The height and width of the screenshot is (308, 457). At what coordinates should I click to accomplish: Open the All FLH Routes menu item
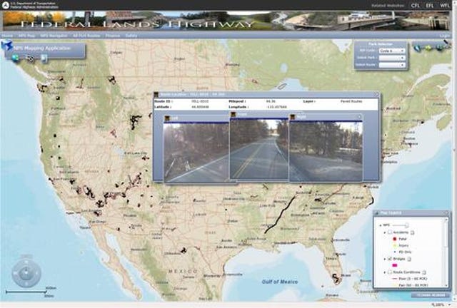(x=86, y=36)
